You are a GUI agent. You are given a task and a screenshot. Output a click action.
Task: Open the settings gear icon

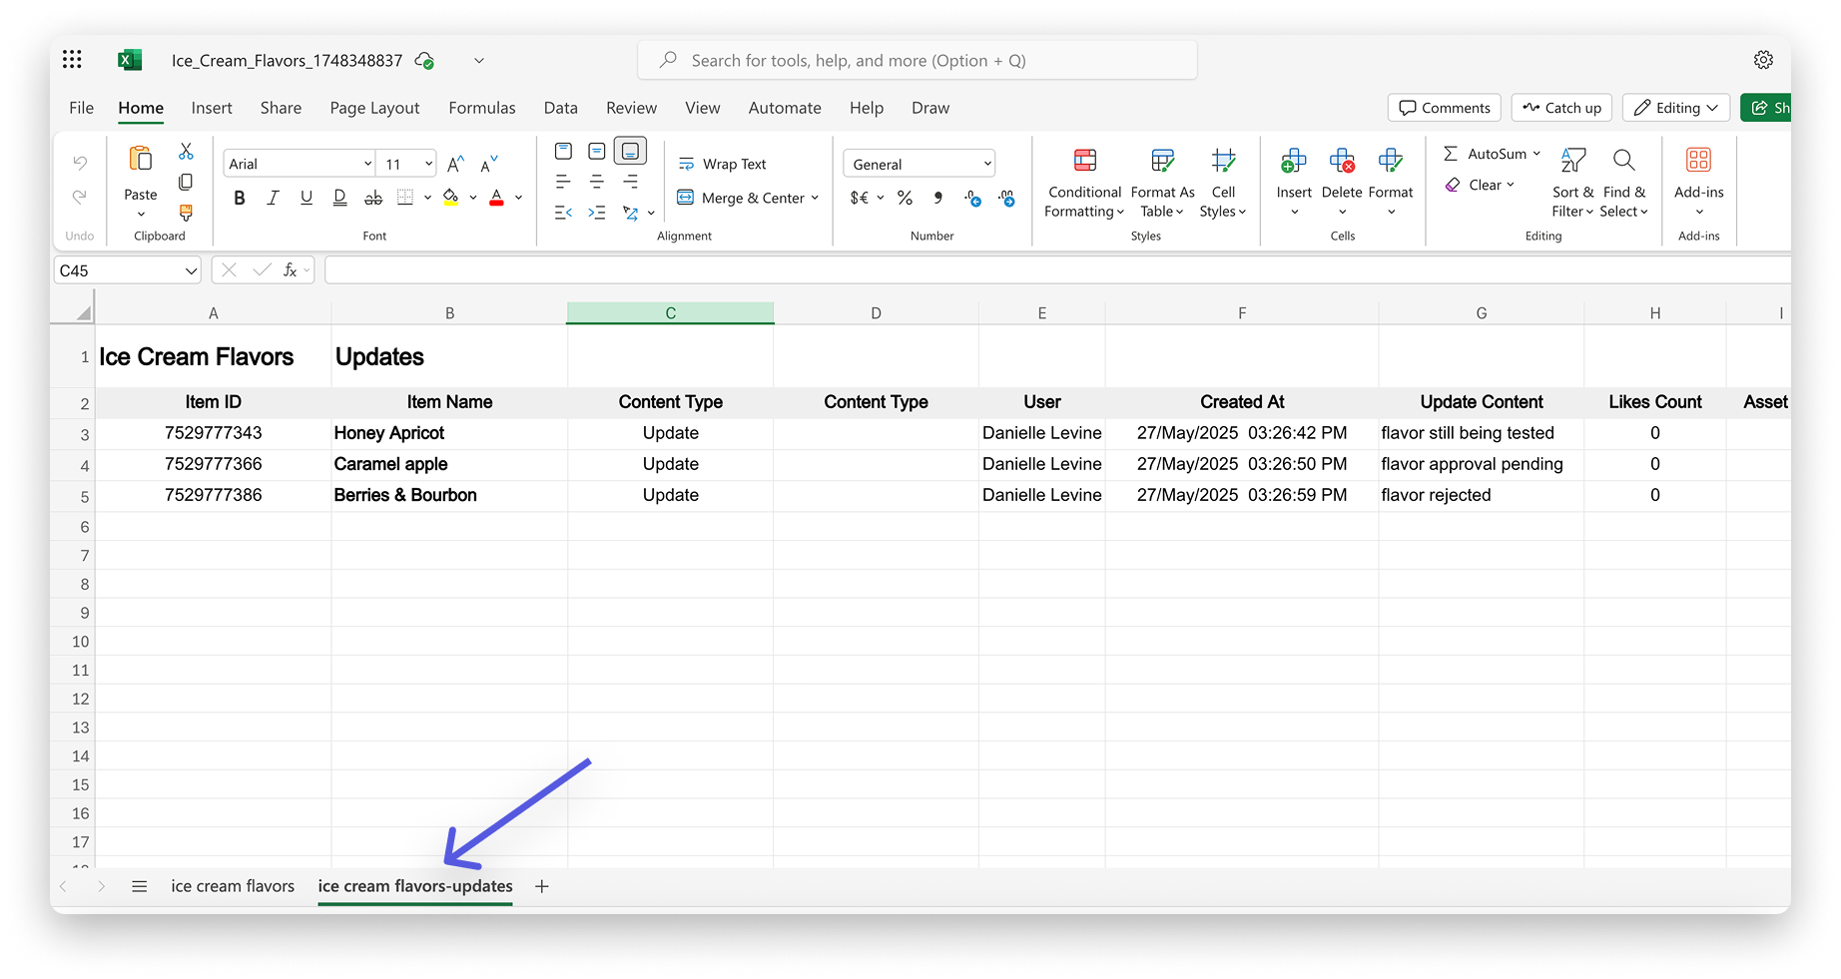pyautogui.click(x=1764, y=60)
